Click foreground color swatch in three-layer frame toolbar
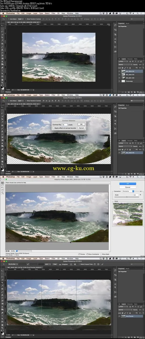The image size is (145, 339). pyautogui.click(x=2, y=87)
